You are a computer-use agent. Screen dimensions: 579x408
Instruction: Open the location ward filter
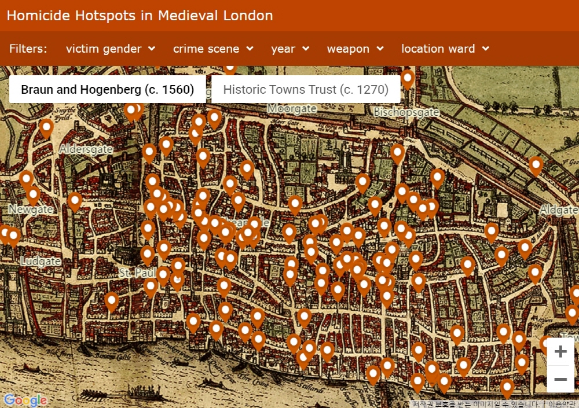(445, 49)
